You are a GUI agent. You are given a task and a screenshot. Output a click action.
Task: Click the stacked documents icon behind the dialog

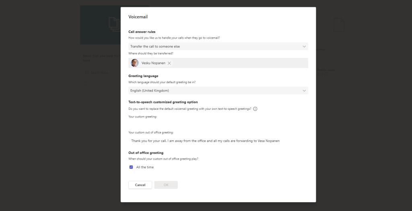(x=114, y=24)
